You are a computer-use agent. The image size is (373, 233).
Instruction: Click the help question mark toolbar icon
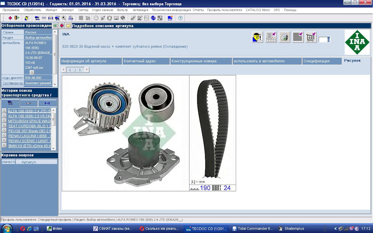(x=180, y=18)
